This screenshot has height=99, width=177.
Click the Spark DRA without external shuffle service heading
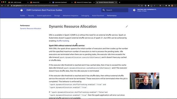point(67,46)
